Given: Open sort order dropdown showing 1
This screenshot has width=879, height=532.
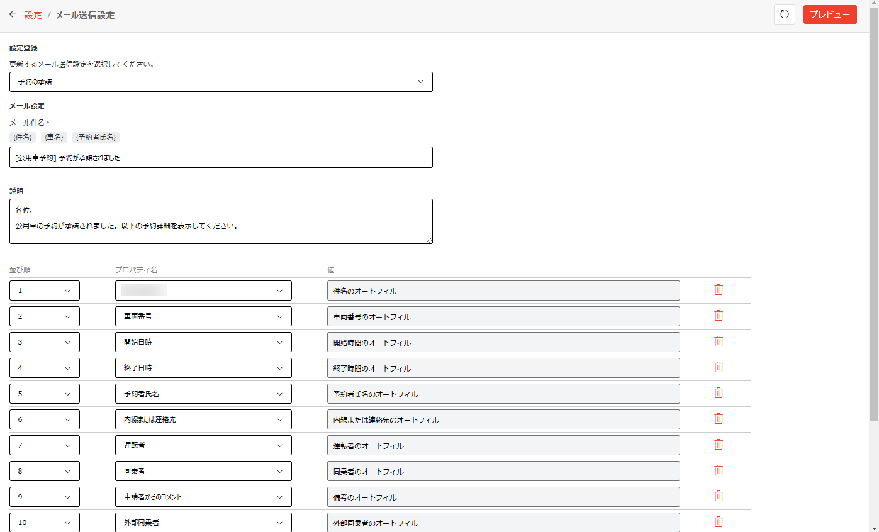Looking at the screenshot, I should (x=45, y=291).
